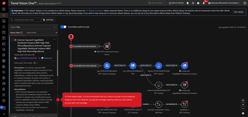The width and height of the screenshot is (248, 117).
Task: Click the Trend Micro logo icon
Action: point(4,3)
